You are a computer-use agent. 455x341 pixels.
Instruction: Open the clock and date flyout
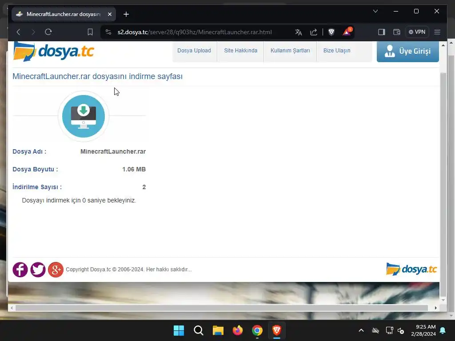coord(423,330)
